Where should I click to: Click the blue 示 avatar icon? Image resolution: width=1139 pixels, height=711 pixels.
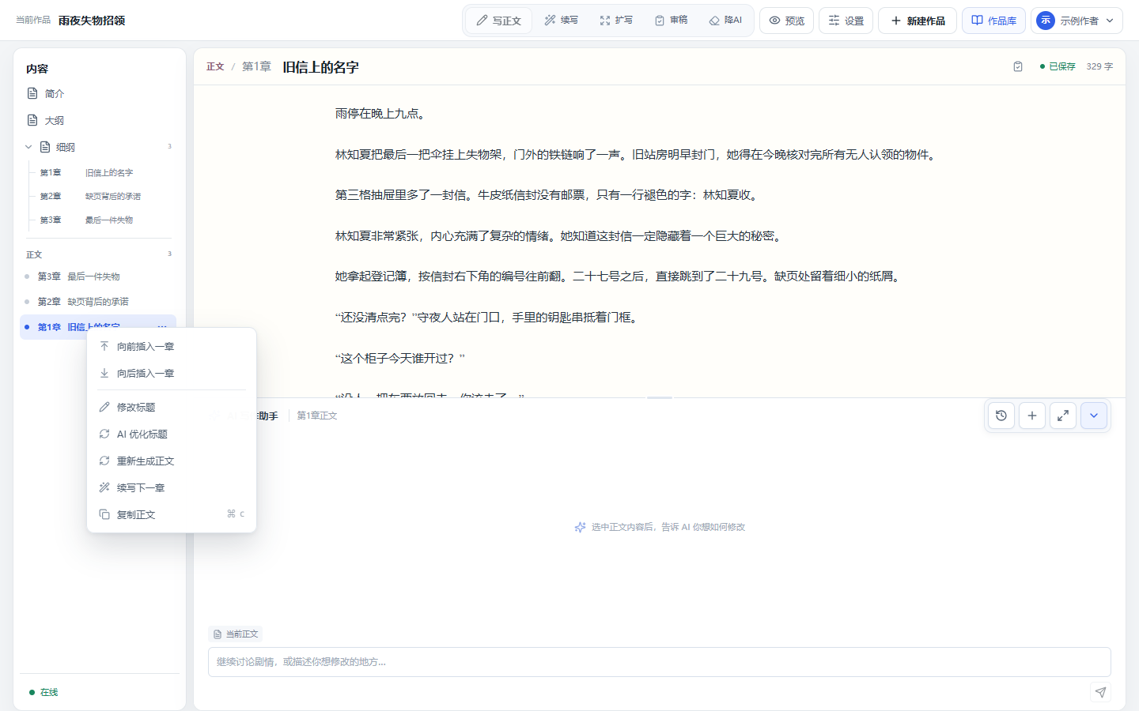click(1046, 21)
